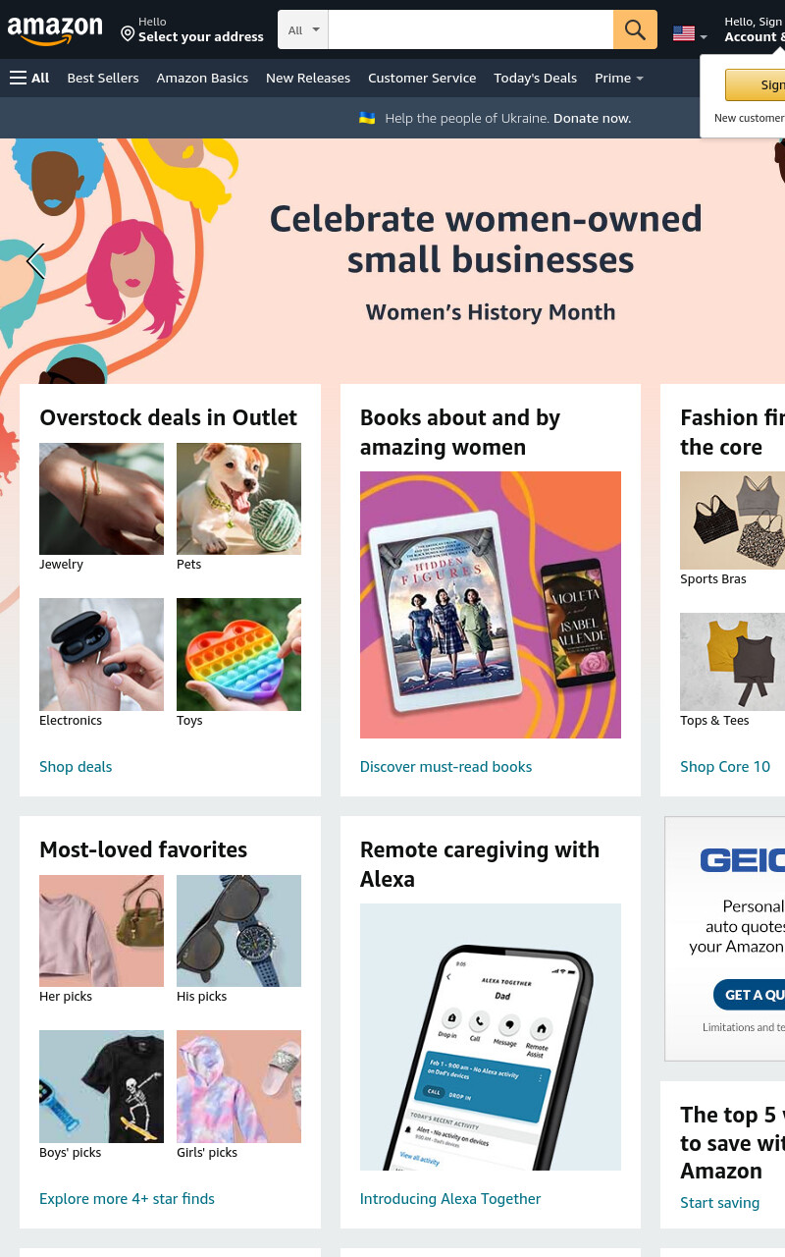
Task: Click the US flag language icon
Action: [684, 33]
